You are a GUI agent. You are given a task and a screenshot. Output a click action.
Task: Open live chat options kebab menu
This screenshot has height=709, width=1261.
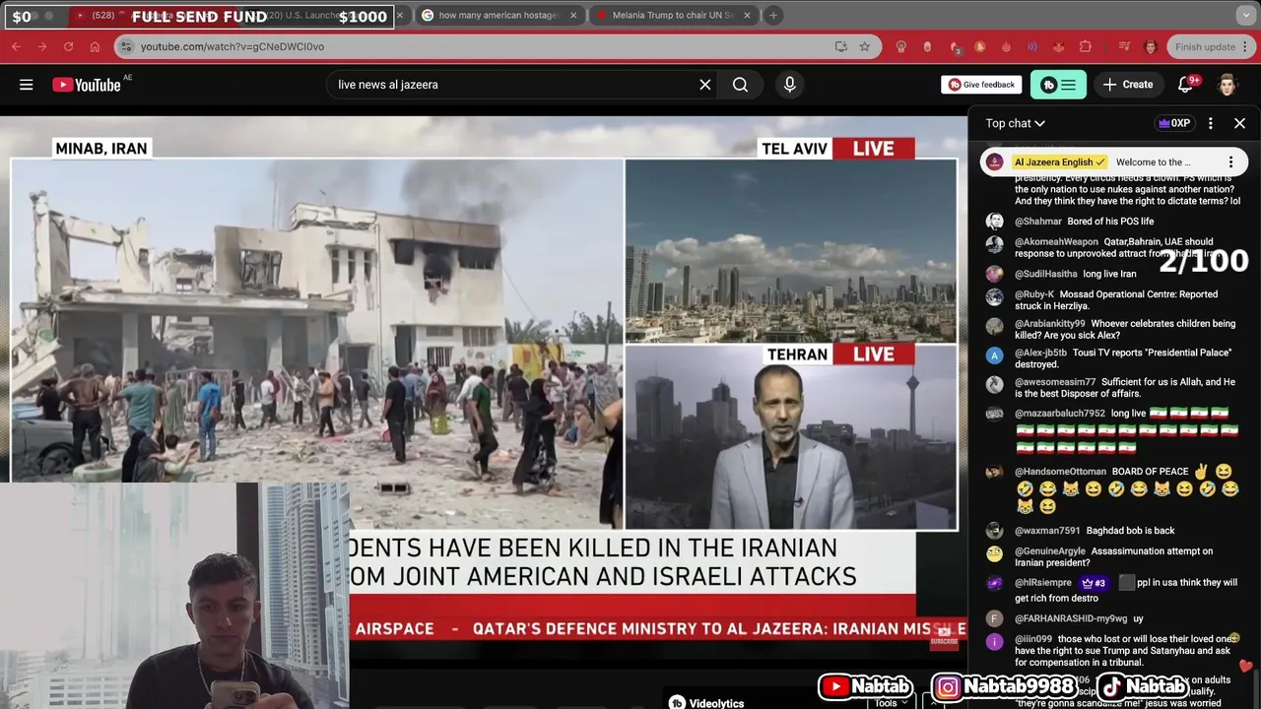click(1211, 123)
